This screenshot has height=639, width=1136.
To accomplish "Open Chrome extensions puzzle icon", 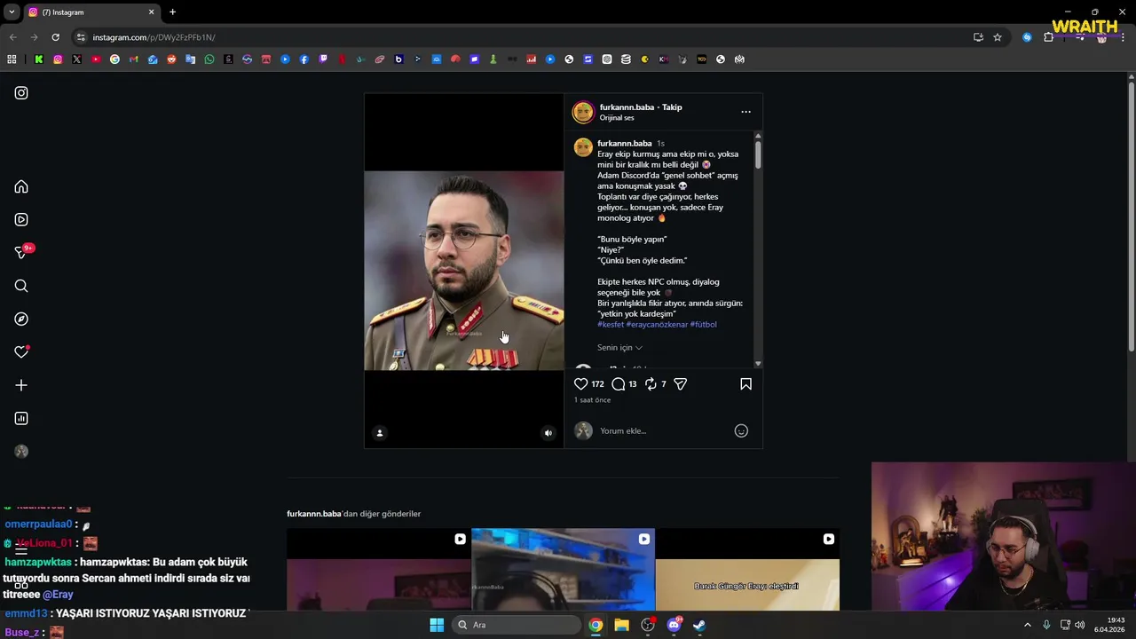I will (x=1048, y=37).
